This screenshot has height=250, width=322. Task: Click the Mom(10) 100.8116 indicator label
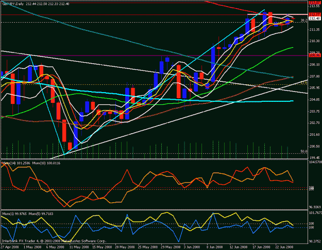46,163
